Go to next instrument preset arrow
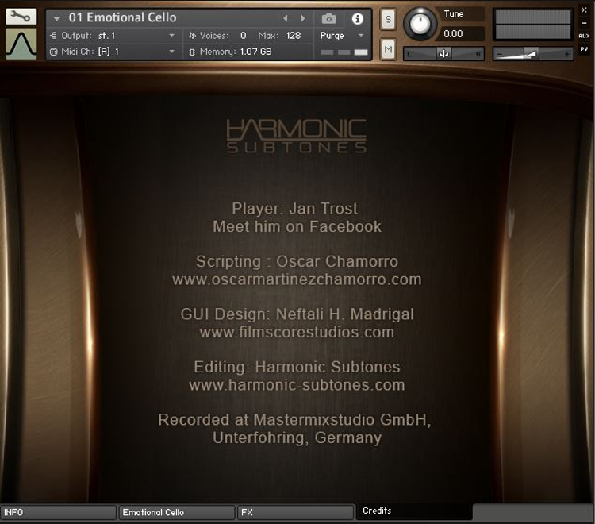Image resolution: width=595 pixels, height=524 pixels. click(303, 18)
